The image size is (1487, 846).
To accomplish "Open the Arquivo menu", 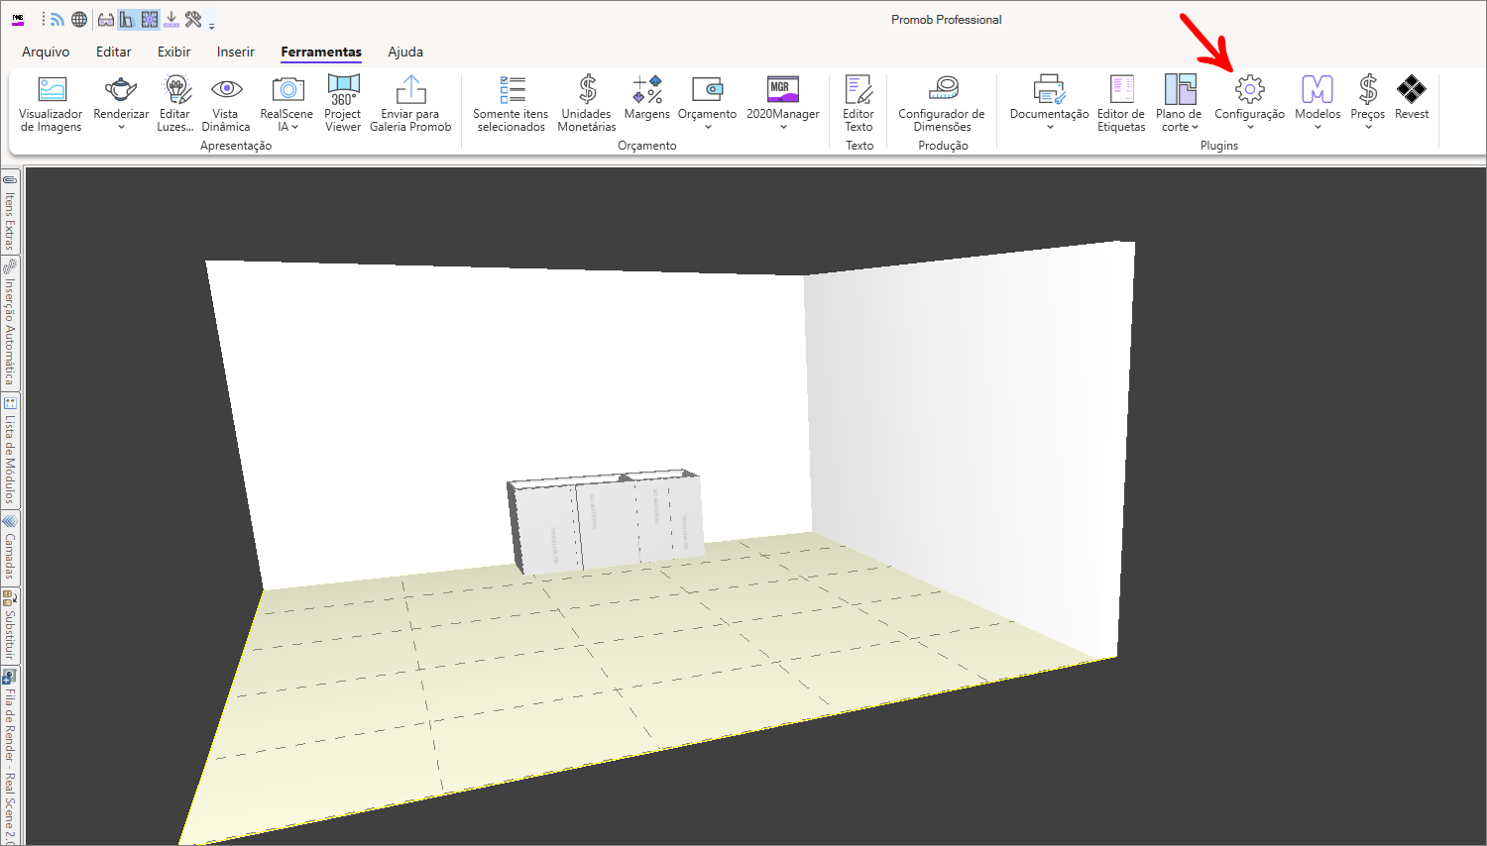I will click(x=46, y=52).
